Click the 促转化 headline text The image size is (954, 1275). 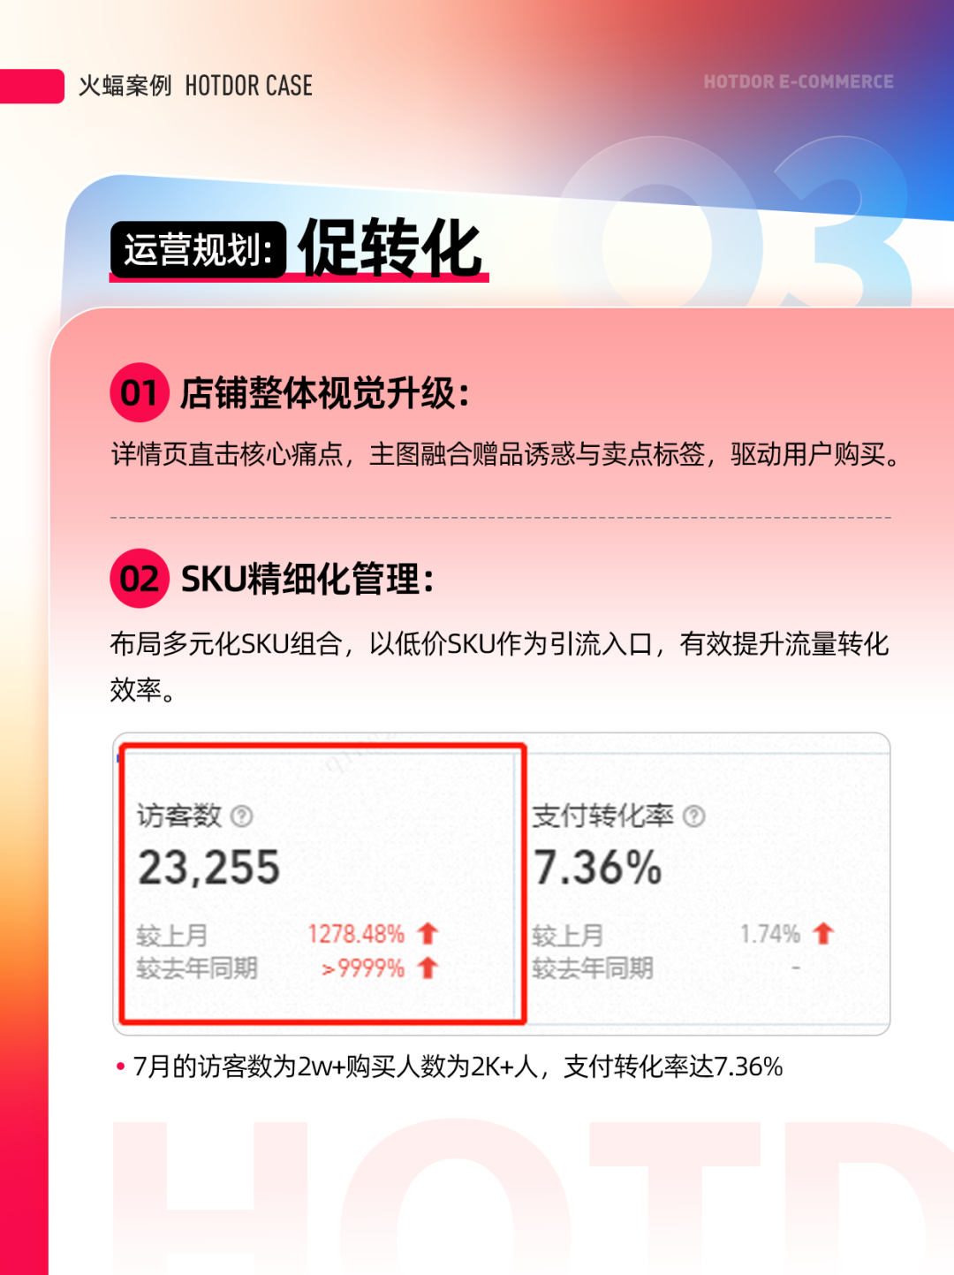point(390,248)
